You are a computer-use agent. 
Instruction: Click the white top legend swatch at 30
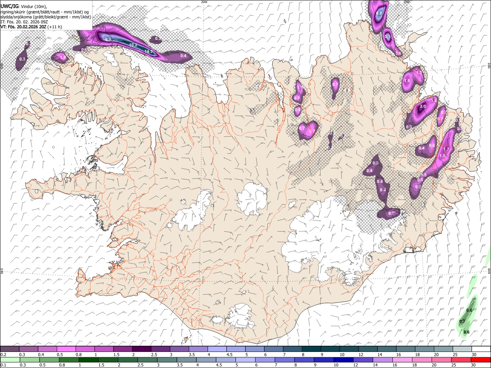point(481,349)
